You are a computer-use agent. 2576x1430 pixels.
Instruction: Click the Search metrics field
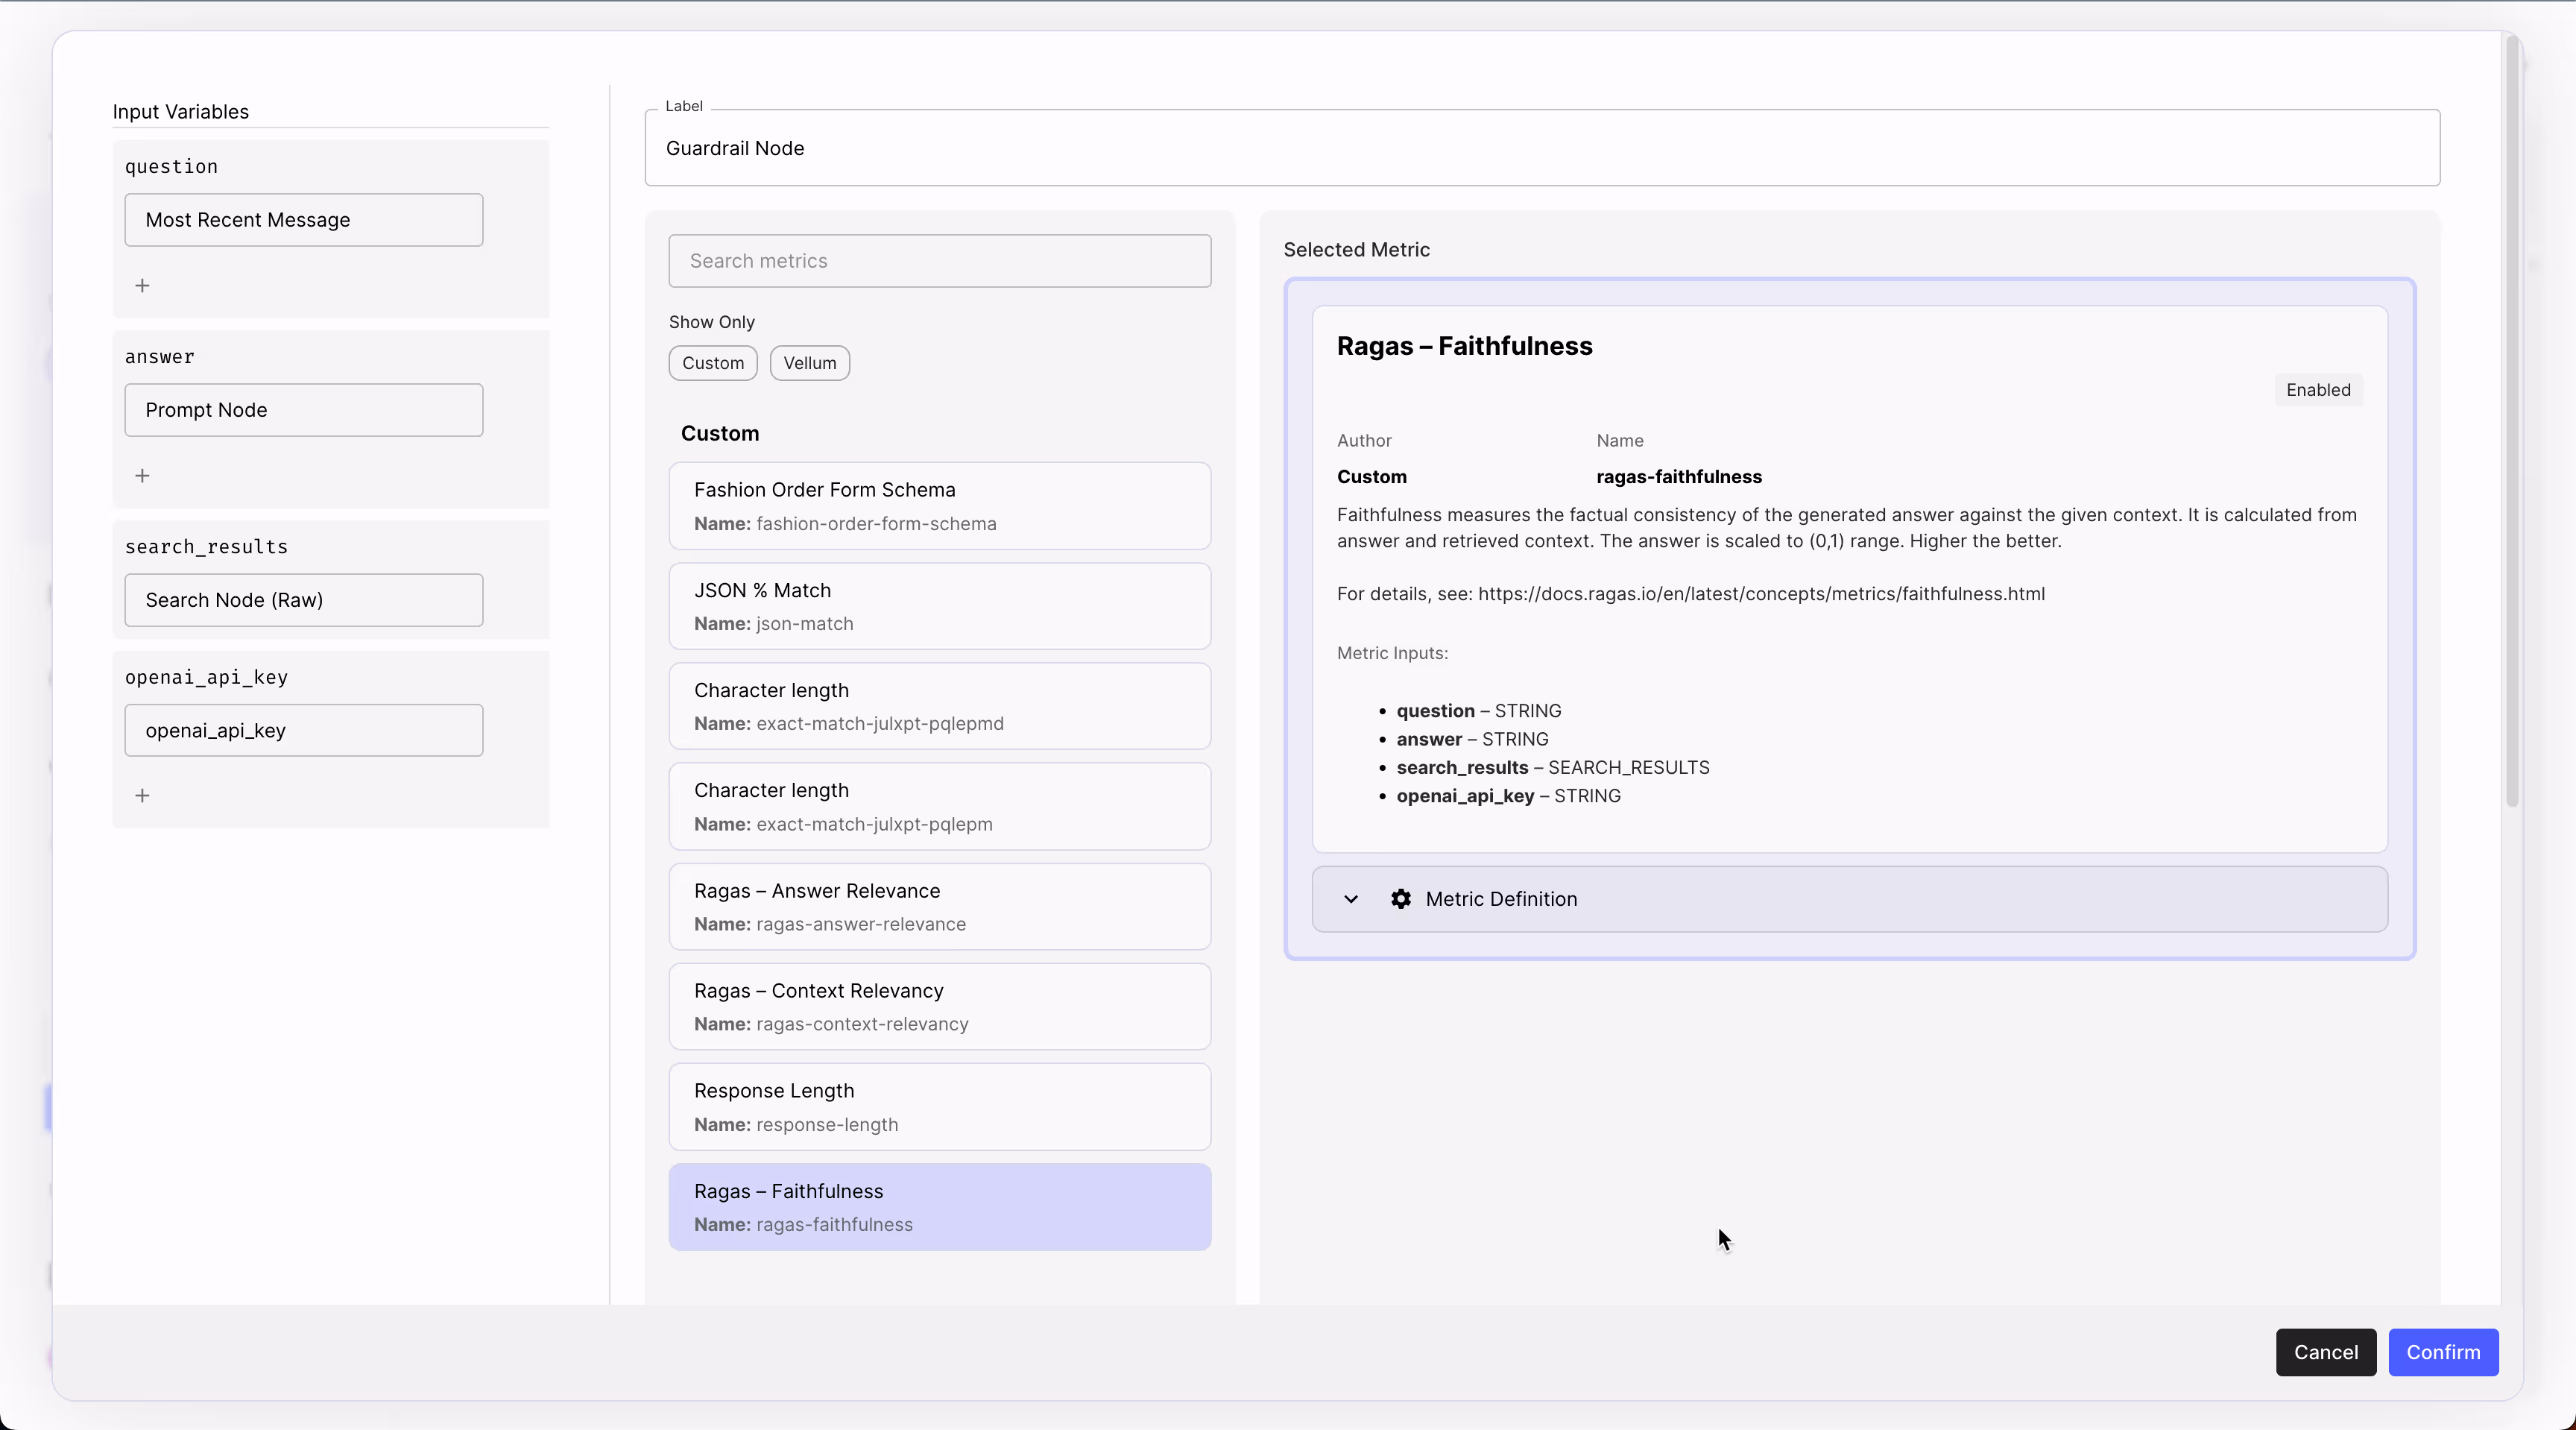click(x=939, y=261)
